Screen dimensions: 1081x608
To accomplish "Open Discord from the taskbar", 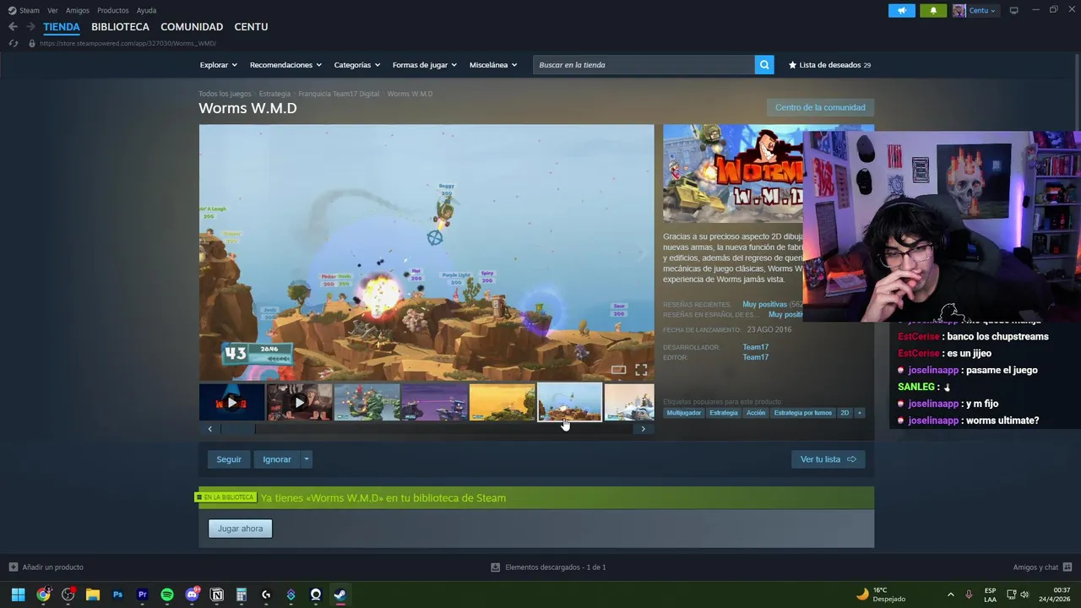I will (x=192, y=594).
